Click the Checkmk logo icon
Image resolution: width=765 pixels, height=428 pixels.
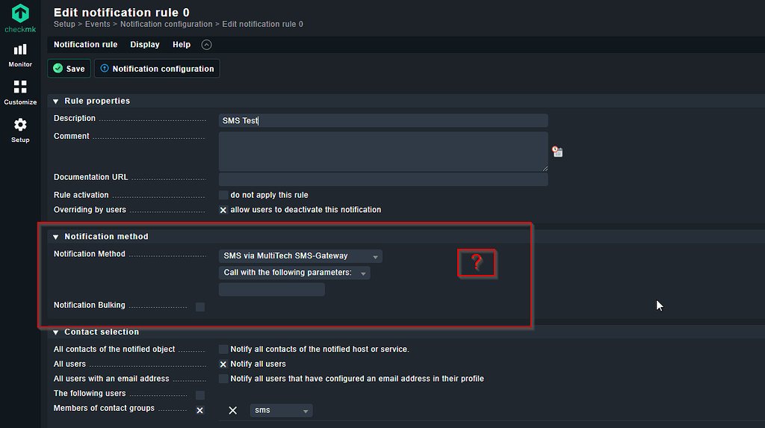pyautogui.click(x=20, y=13)
